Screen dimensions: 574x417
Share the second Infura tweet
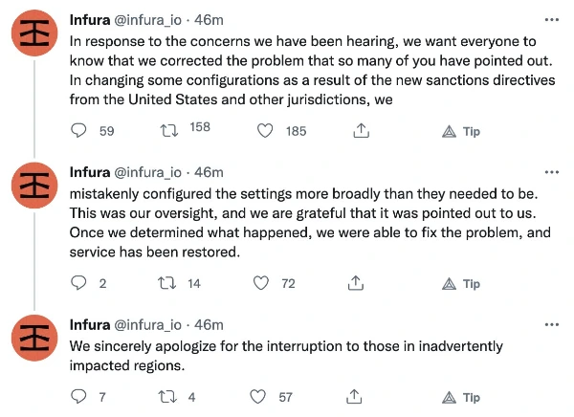click(357, 283)
